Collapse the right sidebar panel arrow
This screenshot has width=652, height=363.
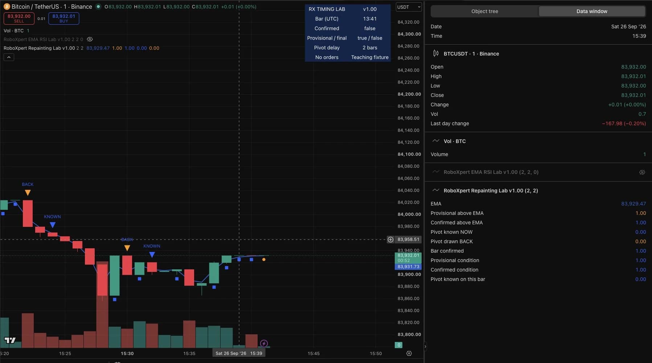425,347
